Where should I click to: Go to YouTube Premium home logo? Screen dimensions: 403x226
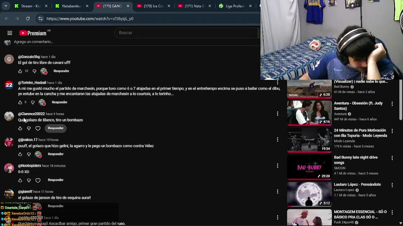click(33, 33)
